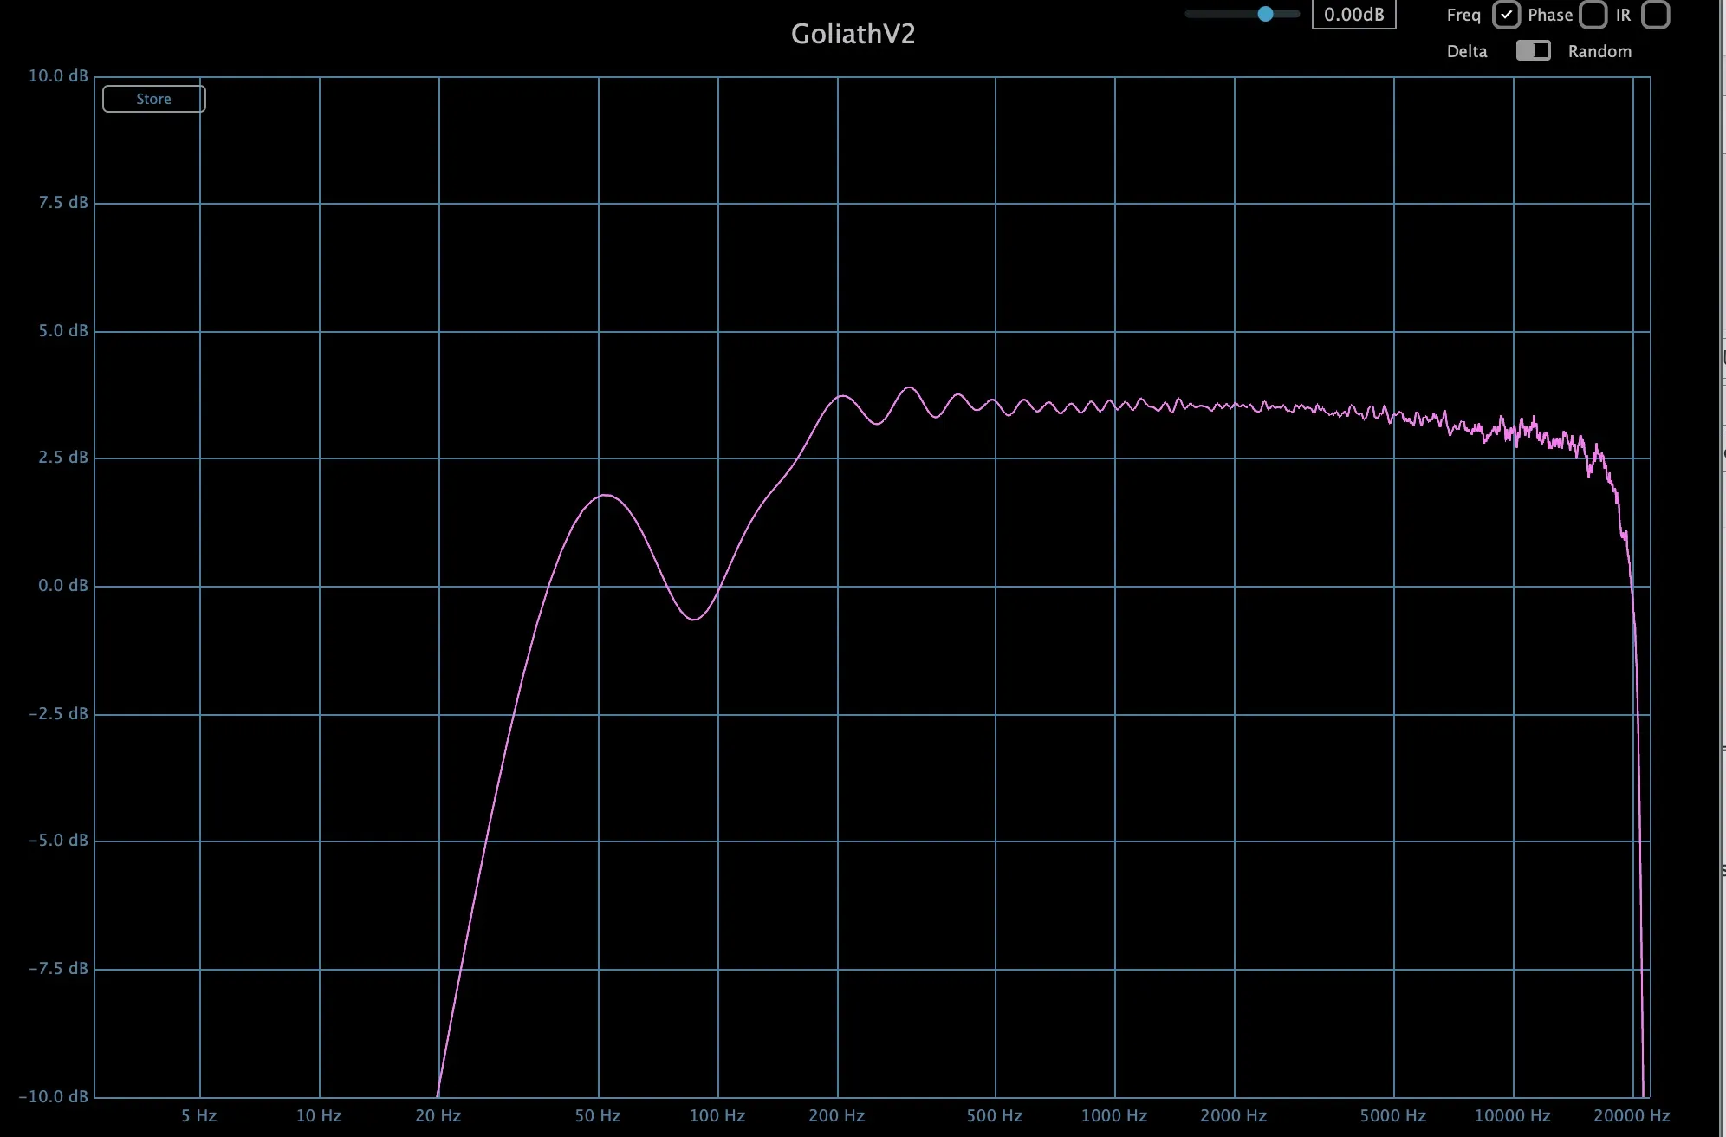
Task: Click the 20 Hz axis label
Action: point(438,1115)
